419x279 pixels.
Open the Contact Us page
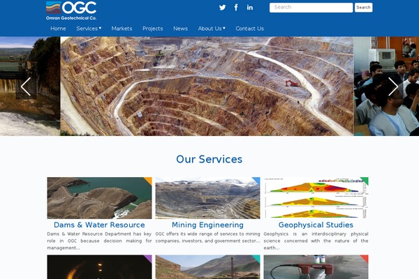[x=249, y=29]
